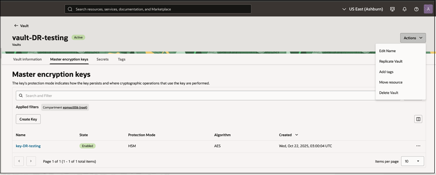Sort by the Created column chevron
Image resolution: width=436 pixels, height=175 pixels.
point(296,135)
